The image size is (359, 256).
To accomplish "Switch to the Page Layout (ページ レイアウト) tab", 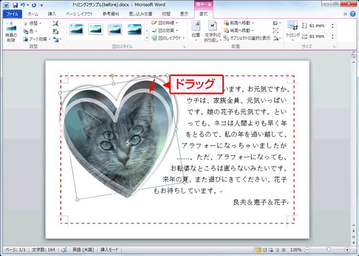I will [79, 14].
